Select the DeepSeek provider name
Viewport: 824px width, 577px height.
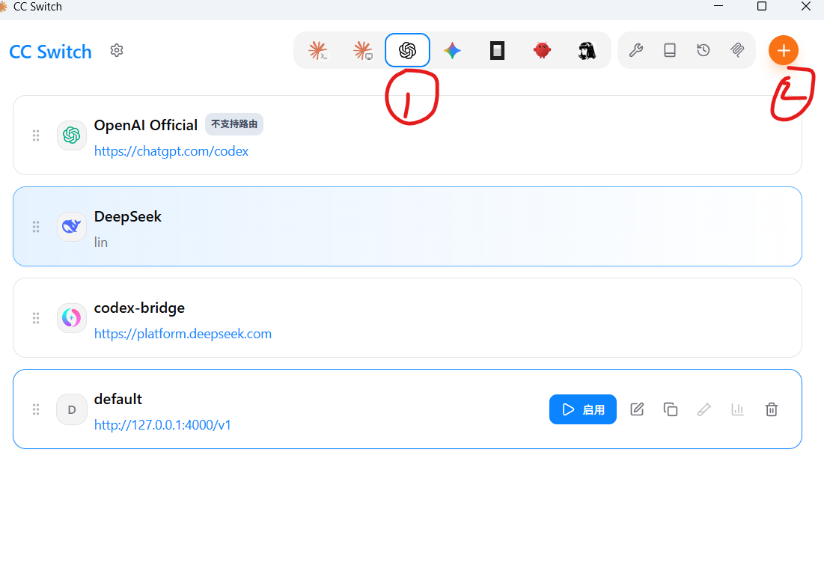[x=128, y=216]
